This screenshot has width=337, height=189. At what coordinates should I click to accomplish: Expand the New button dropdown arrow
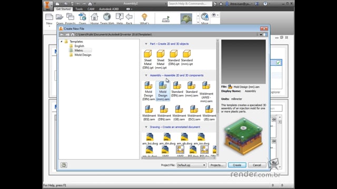(x=49, y=26)
